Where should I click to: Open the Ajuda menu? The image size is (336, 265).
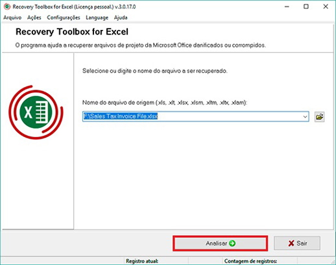(121, 18)
